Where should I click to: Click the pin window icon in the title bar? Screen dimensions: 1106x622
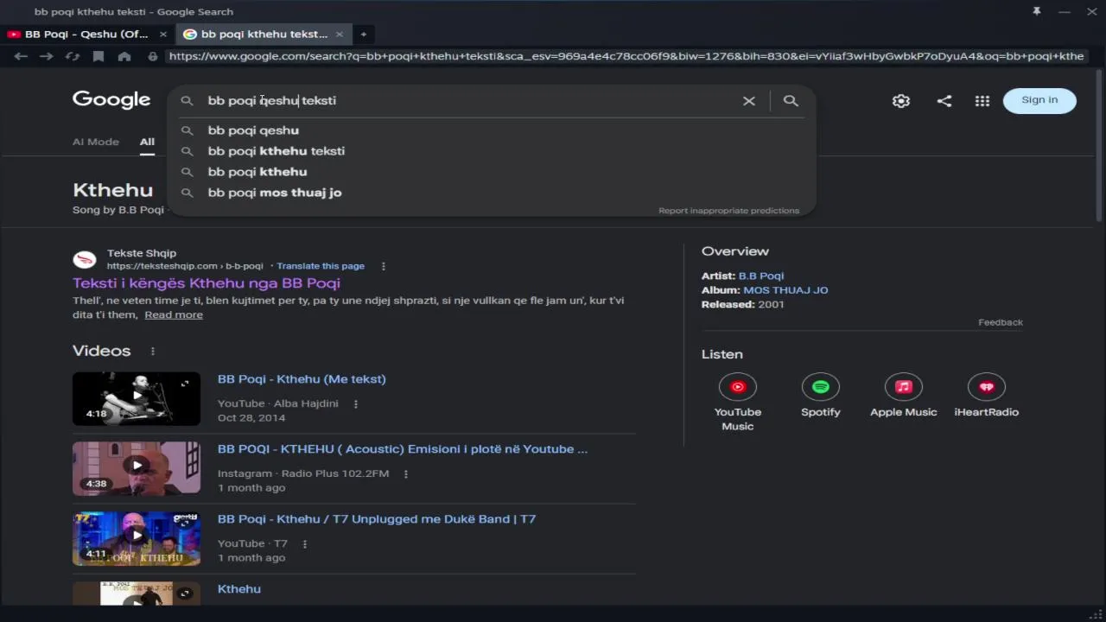pyautogui.click(x=1037, y=11)
